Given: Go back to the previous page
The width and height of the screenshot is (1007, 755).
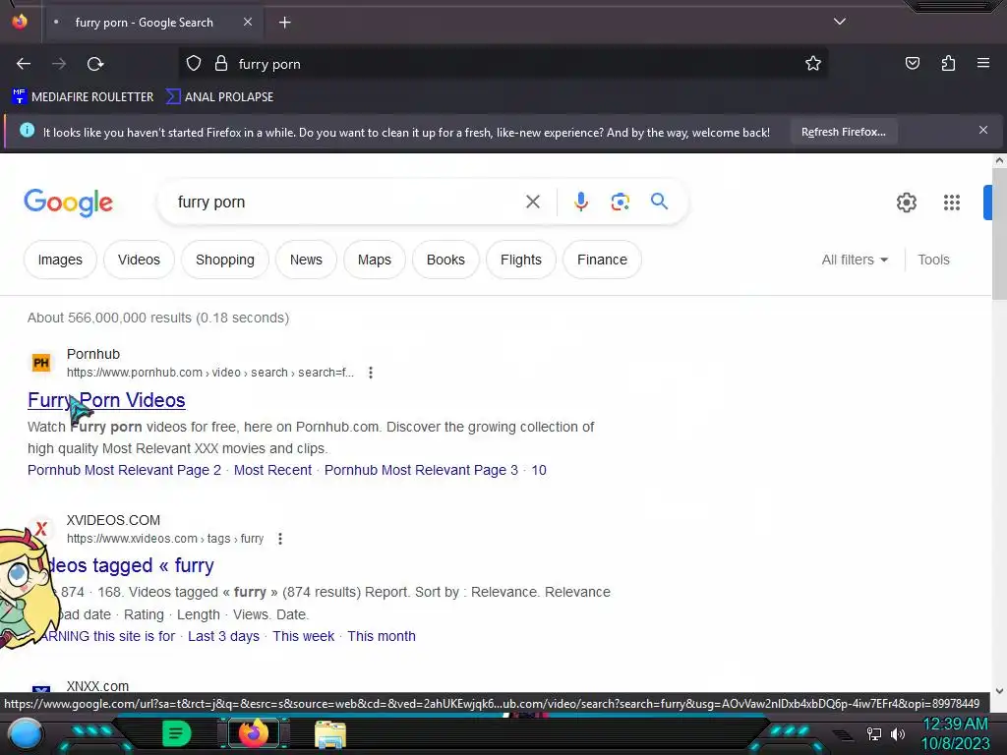Looking at the screenshot, I should click(24, 64).
